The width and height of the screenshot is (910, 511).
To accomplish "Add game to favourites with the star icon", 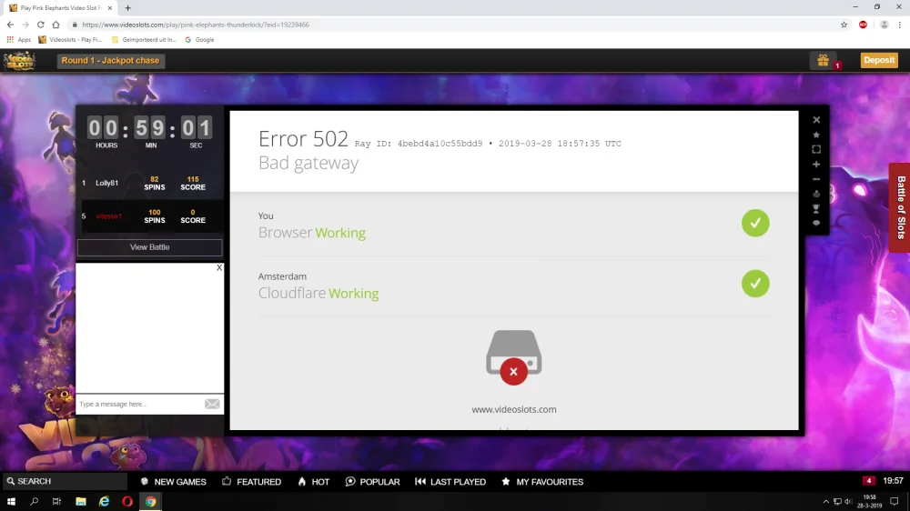I will pyautogui.click(x=816, y=135).
